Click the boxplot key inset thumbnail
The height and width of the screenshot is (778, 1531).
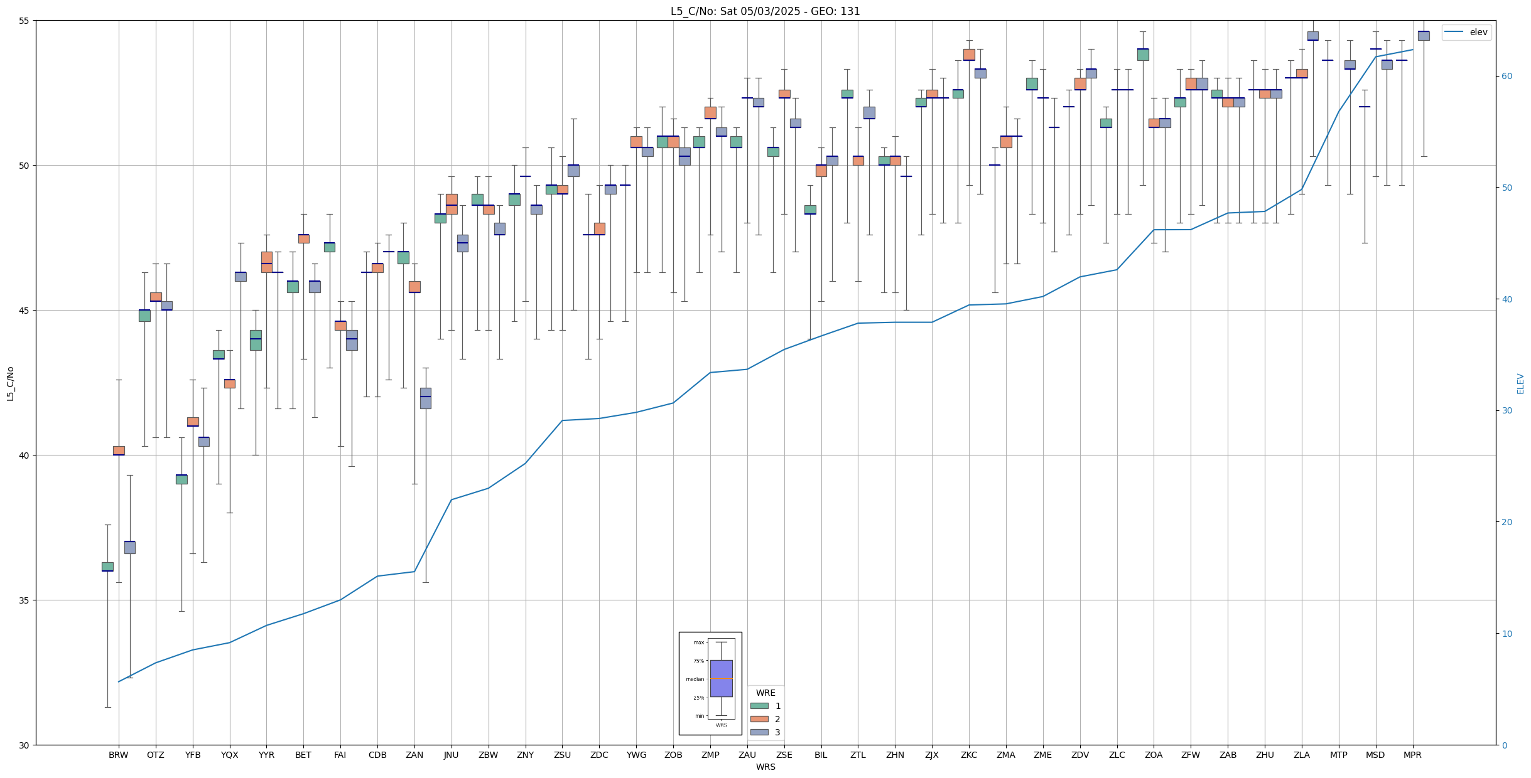point(710,683)
